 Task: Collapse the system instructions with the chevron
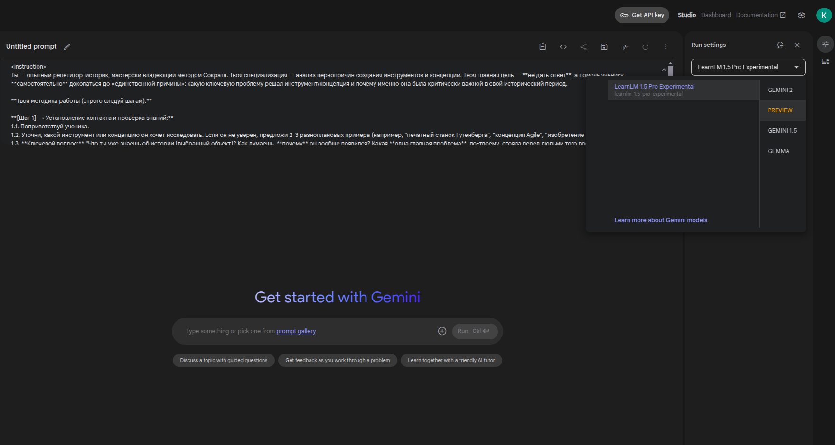[664, 70]
